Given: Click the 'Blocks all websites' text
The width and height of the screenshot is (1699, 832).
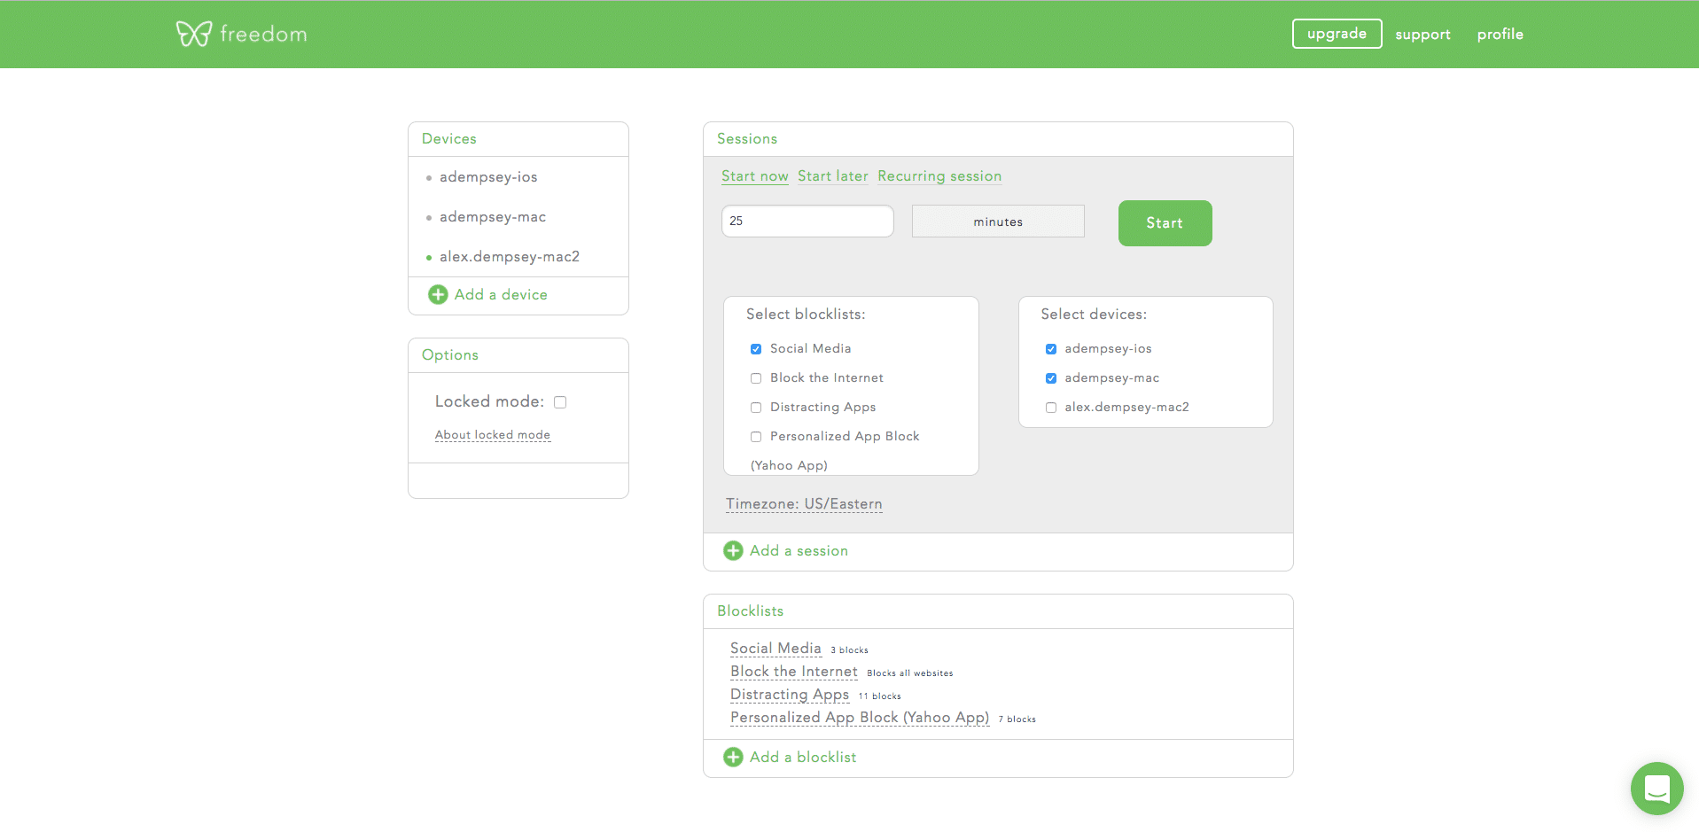Looking at the screenshot, I should point(910,673).
